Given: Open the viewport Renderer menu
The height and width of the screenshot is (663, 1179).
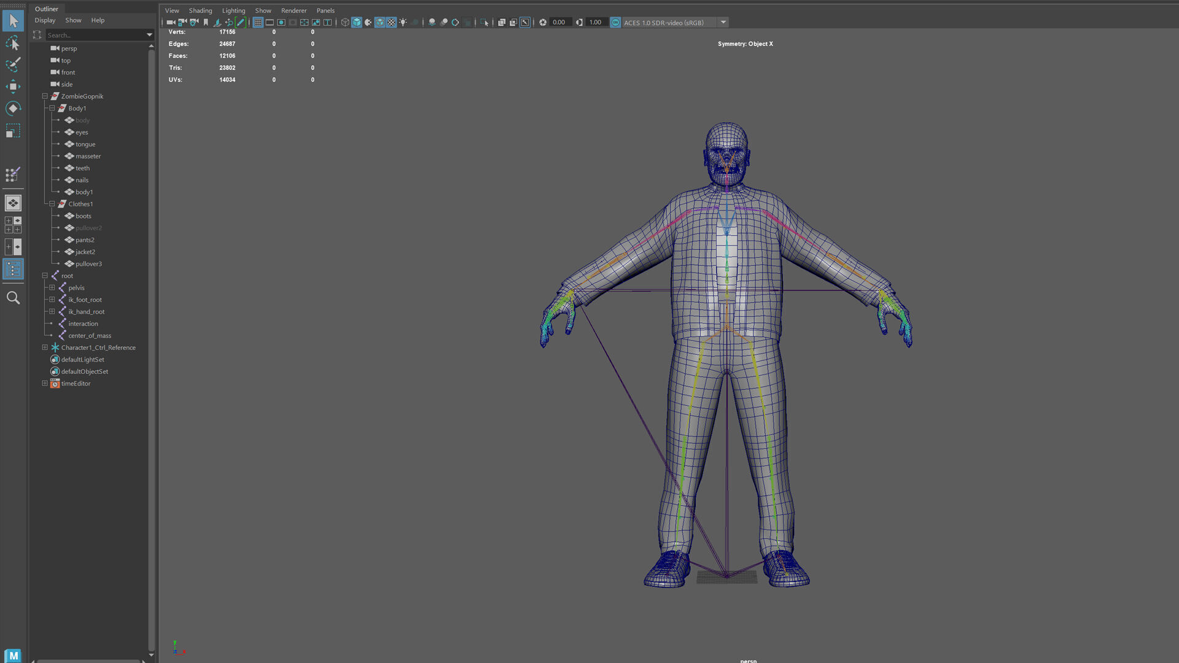Looking at the screenshot, I should (294, 10).
